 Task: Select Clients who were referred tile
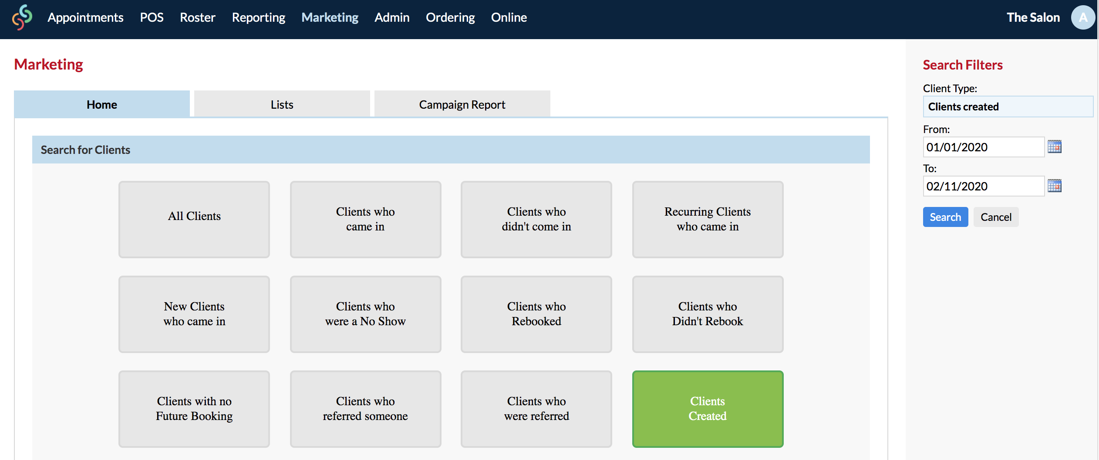(x=536, y=409)
